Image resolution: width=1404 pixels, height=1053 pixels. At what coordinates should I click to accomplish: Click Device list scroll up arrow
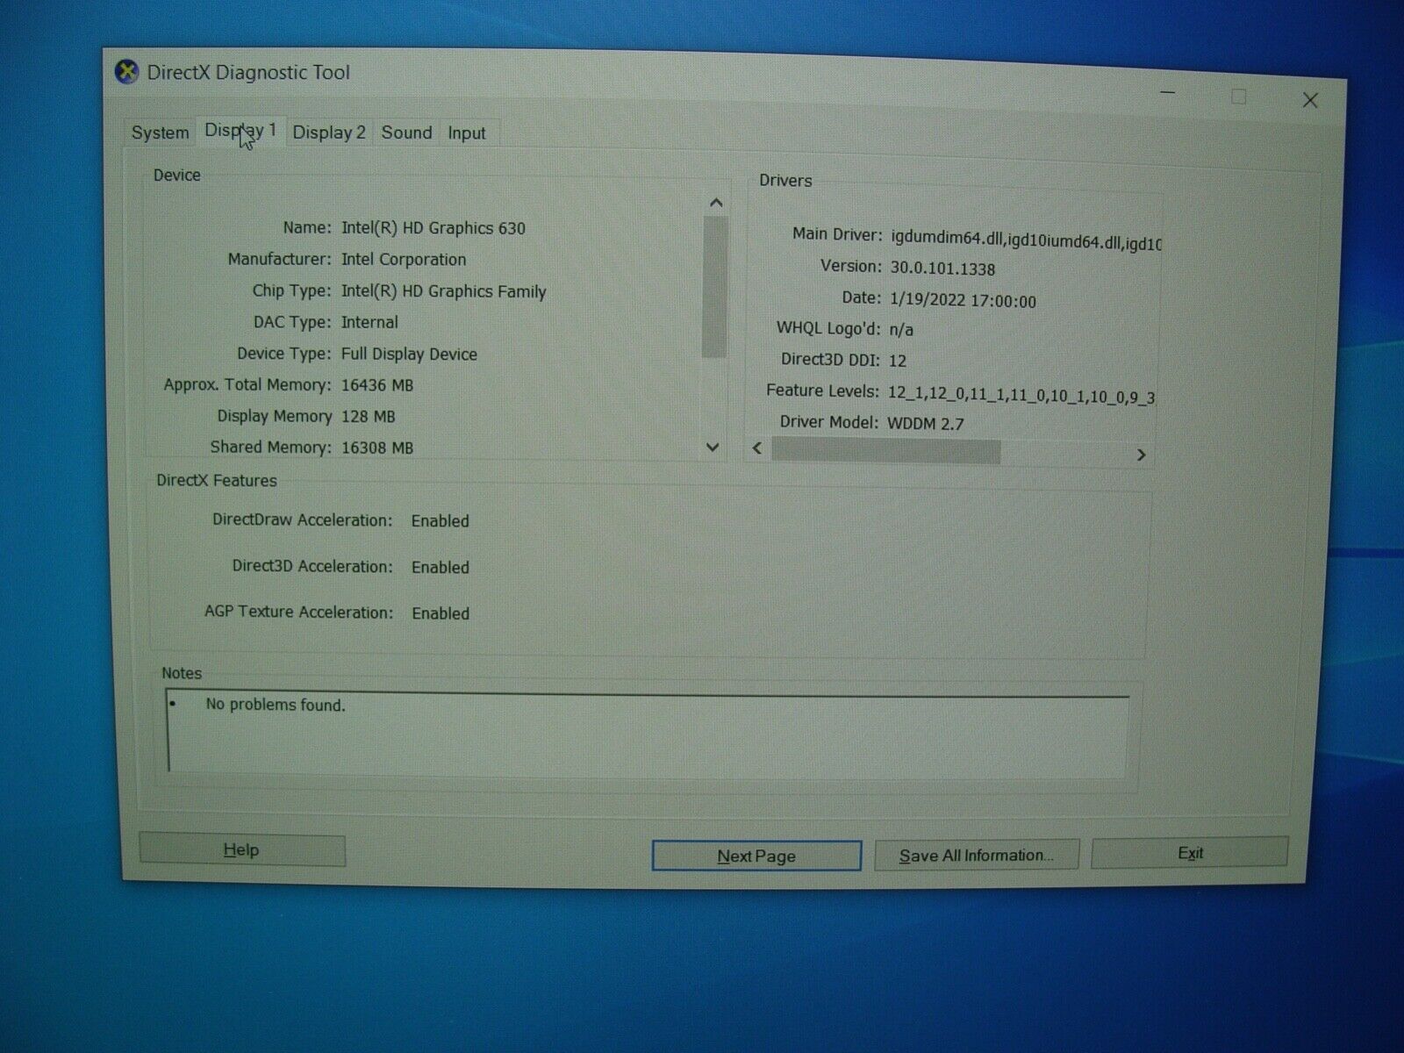click(716, 204)
